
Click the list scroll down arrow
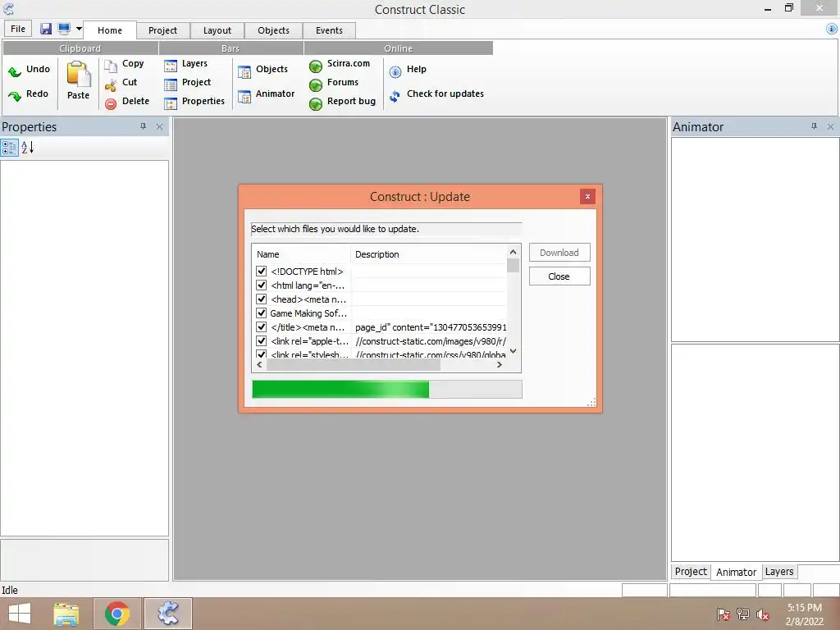[x=514, y=351]
